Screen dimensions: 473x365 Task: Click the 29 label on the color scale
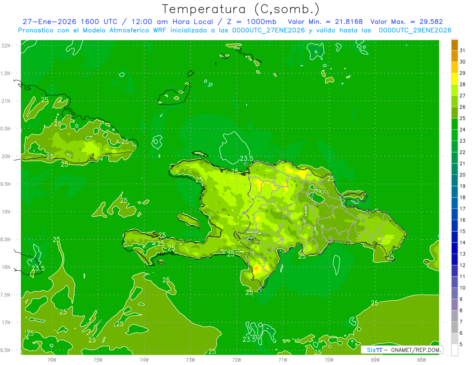point(462,73)
